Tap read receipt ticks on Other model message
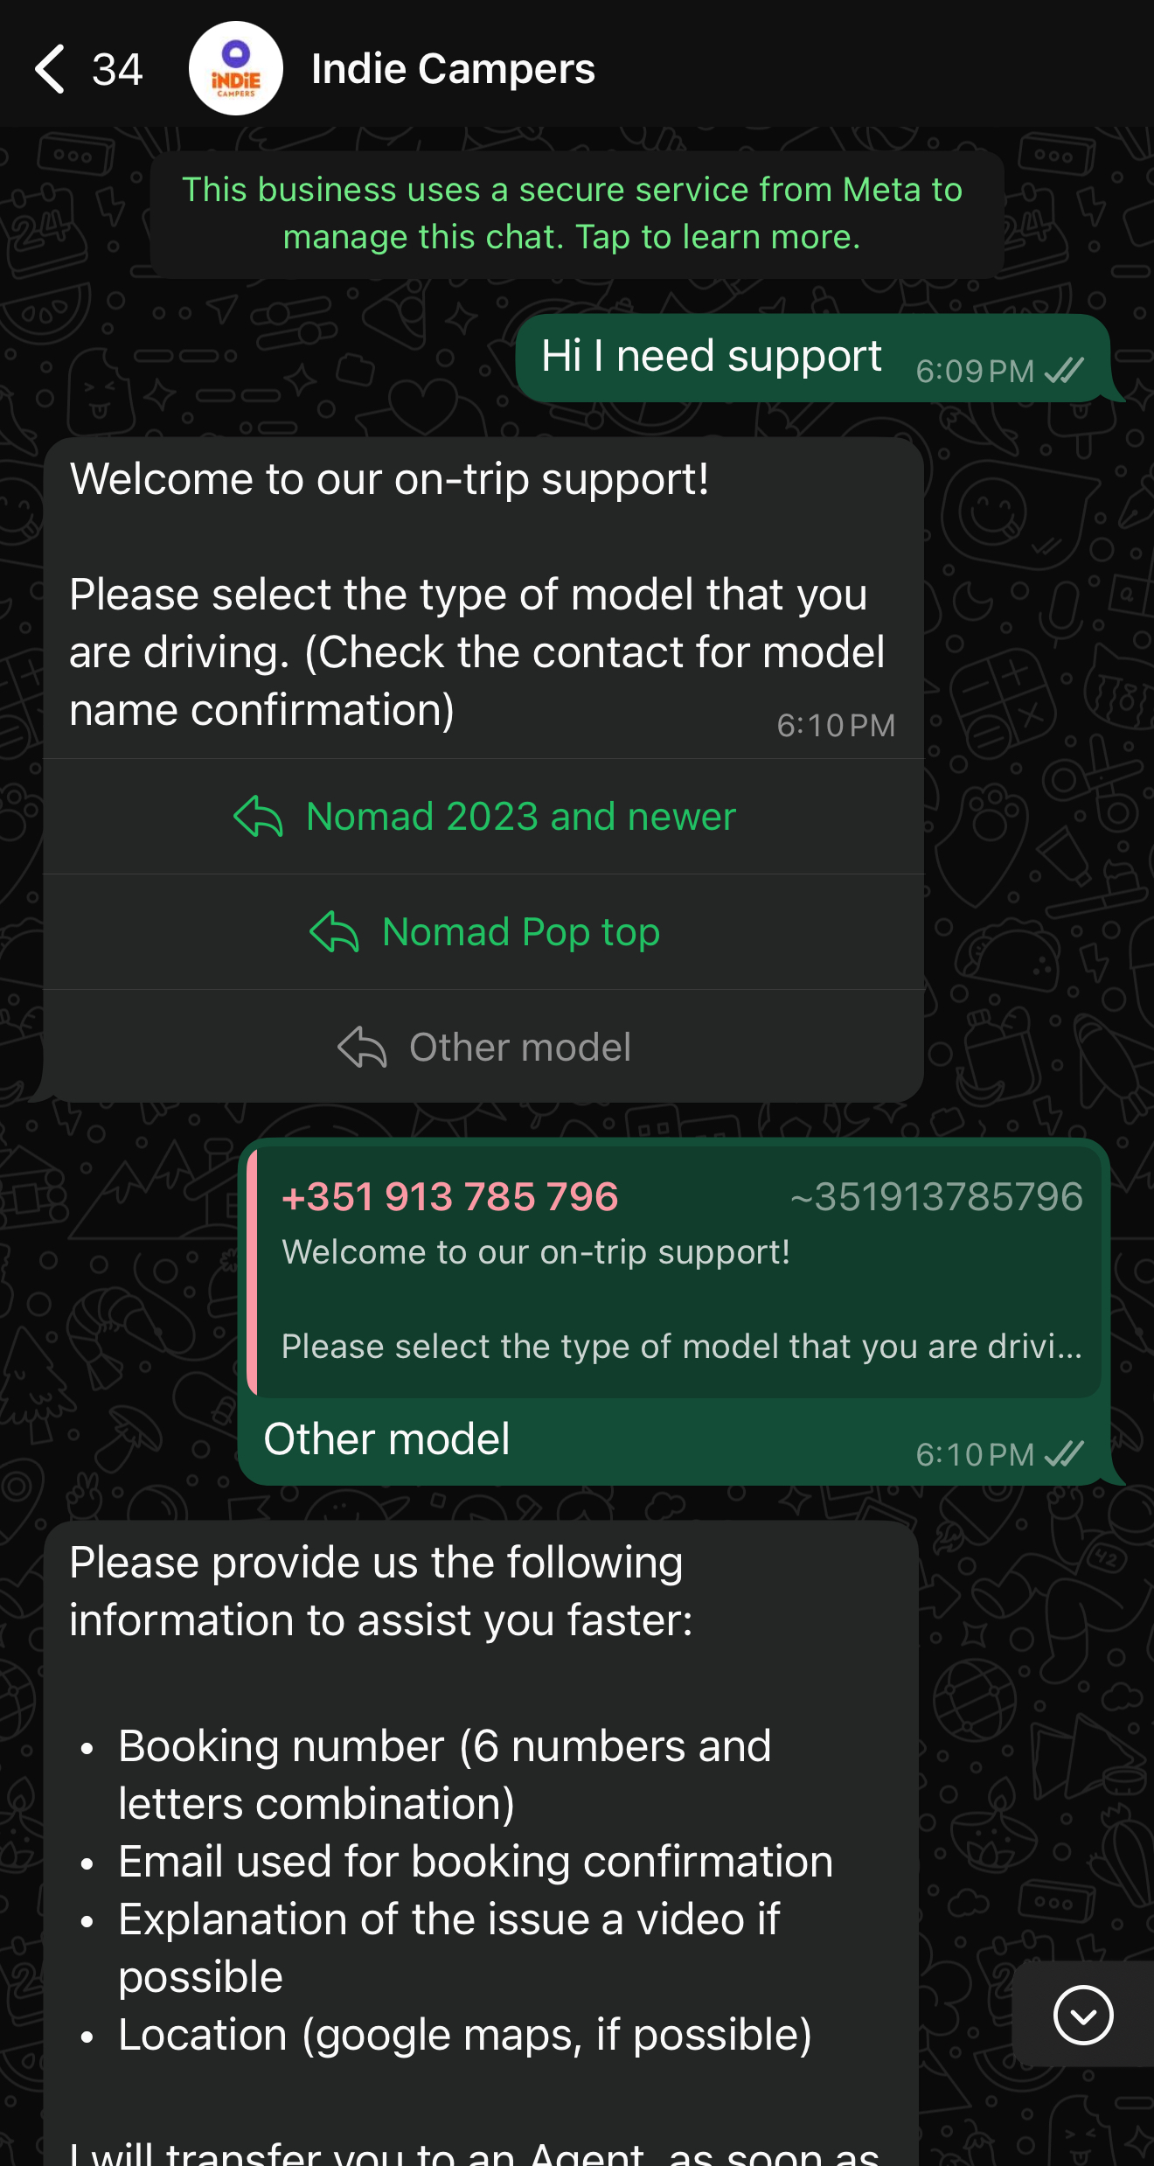1154x2166 pixels. click(x=1064, y=1454)
